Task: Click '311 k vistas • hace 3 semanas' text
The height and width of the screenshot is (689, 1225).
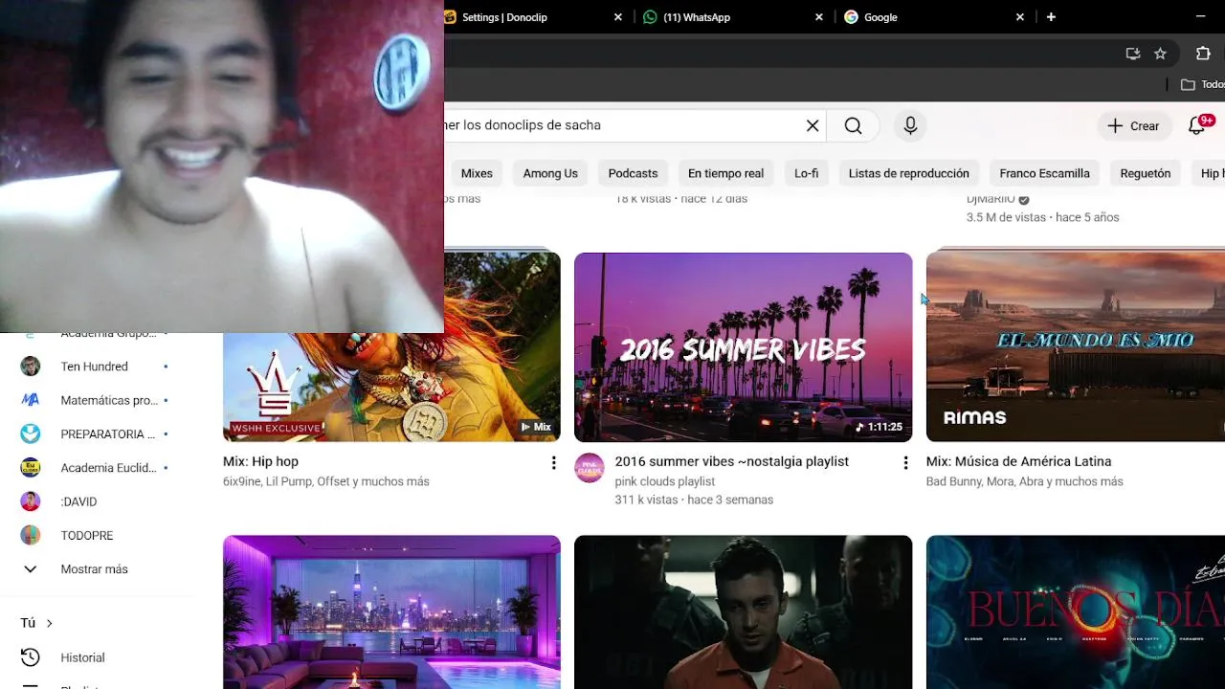Action: point(694,500)
